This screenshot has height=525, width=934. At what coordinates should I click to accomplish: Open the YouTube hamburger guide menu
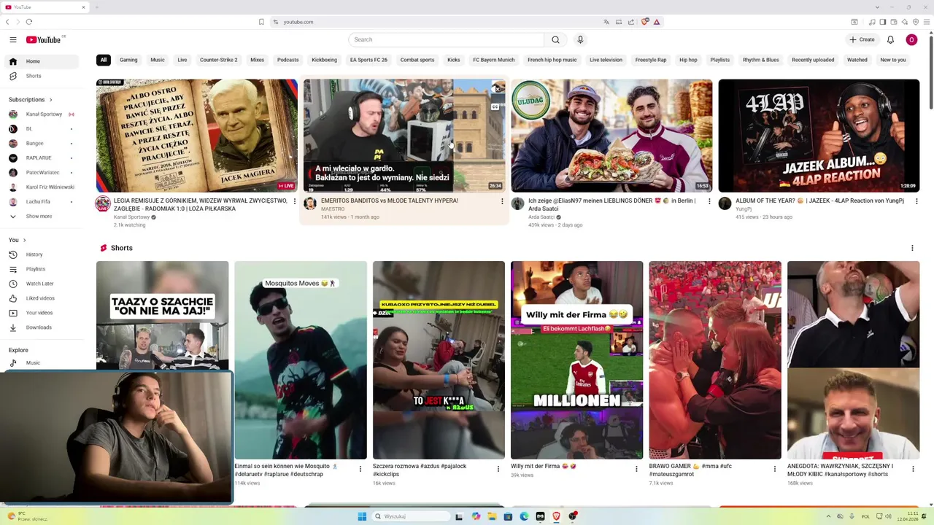pyautogui.click(x=12, y=39)
